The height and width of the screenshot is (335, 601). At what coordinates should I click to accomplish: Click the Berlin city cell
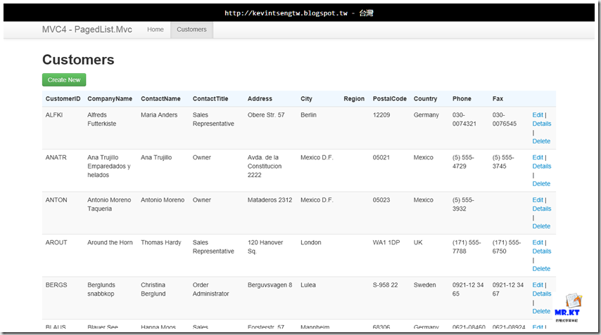pyautogui.click(x=308, y=114)
